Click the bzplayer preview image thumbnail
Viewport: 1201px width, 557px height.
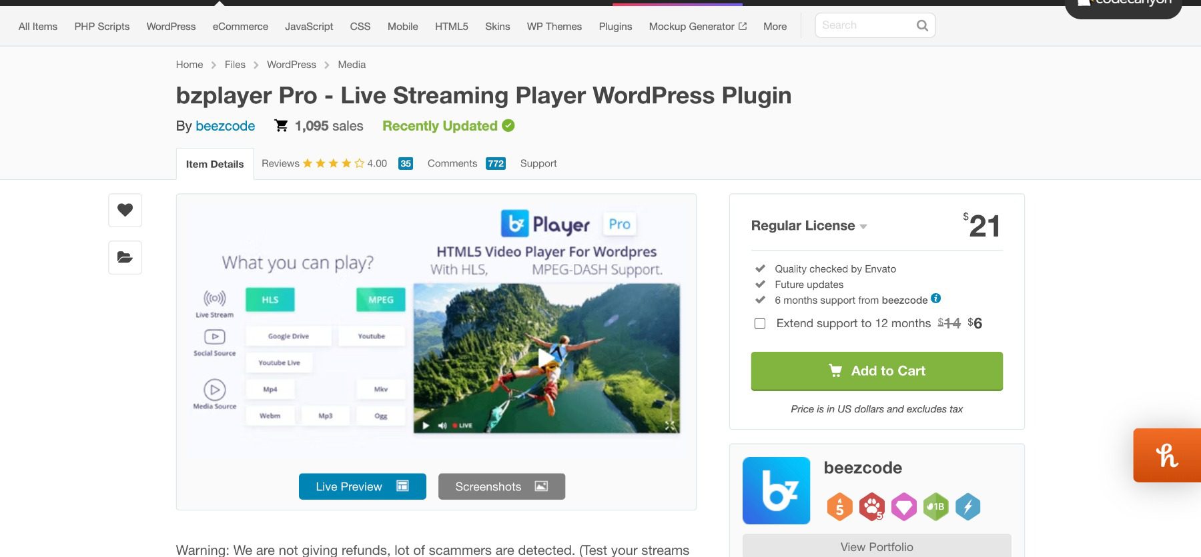click(436, 326)
